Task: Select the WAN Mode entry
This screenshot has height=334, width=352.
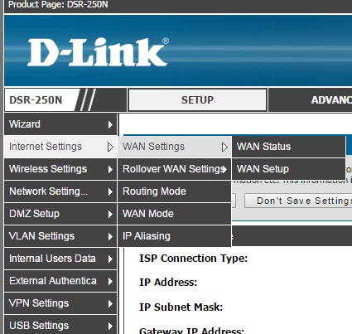Action: tap(174, 214)
